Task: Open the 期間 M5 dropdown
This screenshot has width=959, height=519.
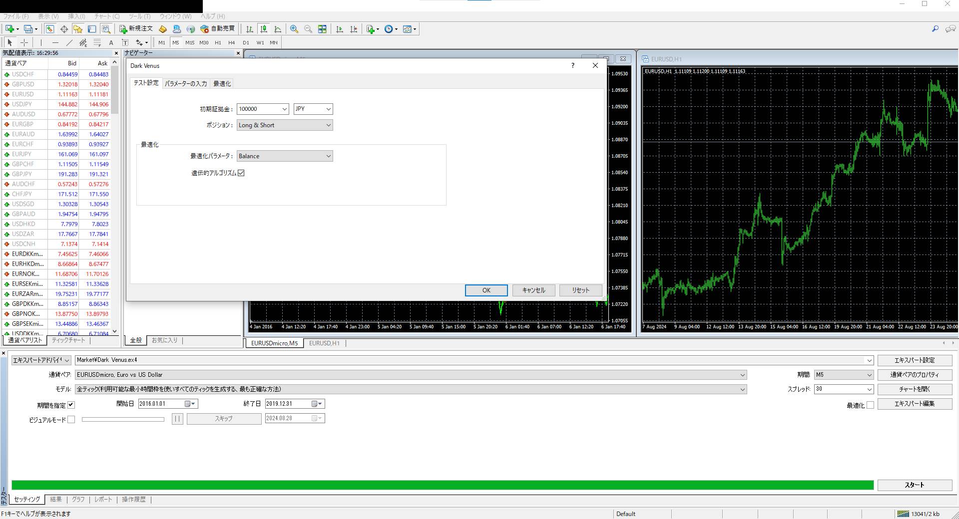Action: point(844,374)
